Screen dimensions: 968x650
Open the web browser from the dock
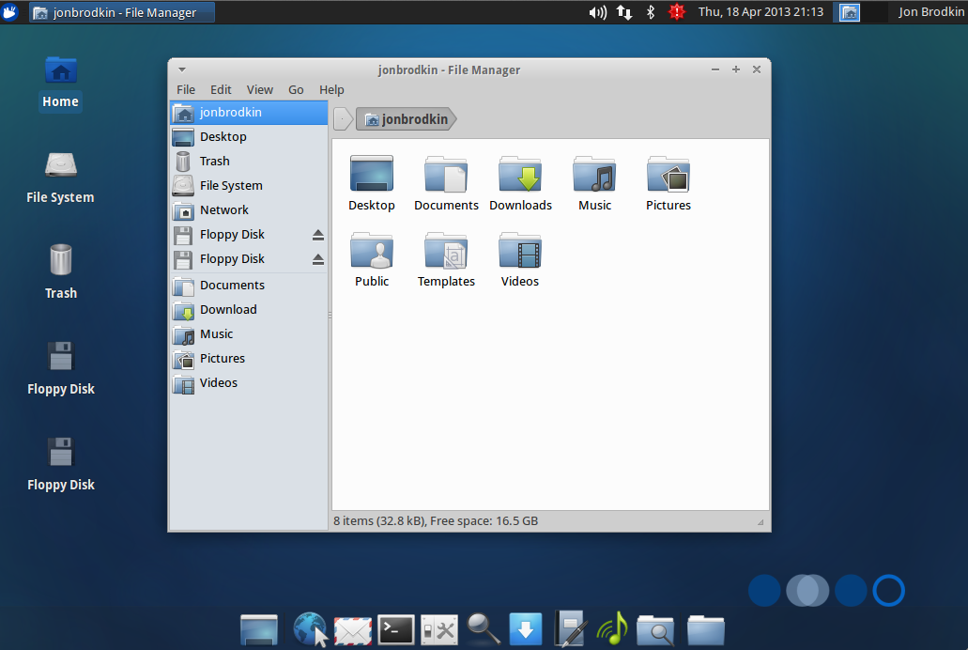310,629
